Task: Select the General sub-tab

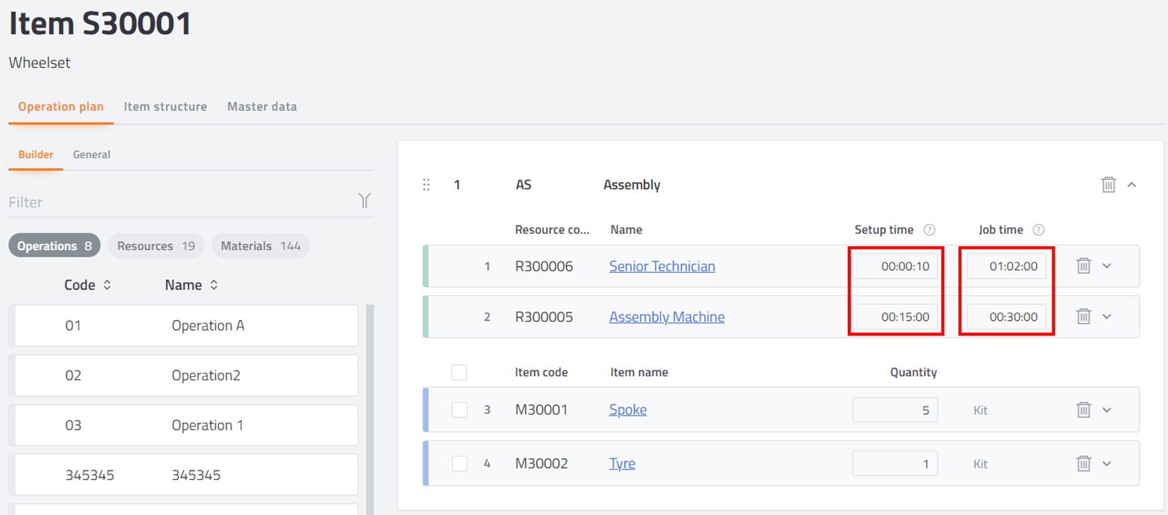Action: [91, 155]
